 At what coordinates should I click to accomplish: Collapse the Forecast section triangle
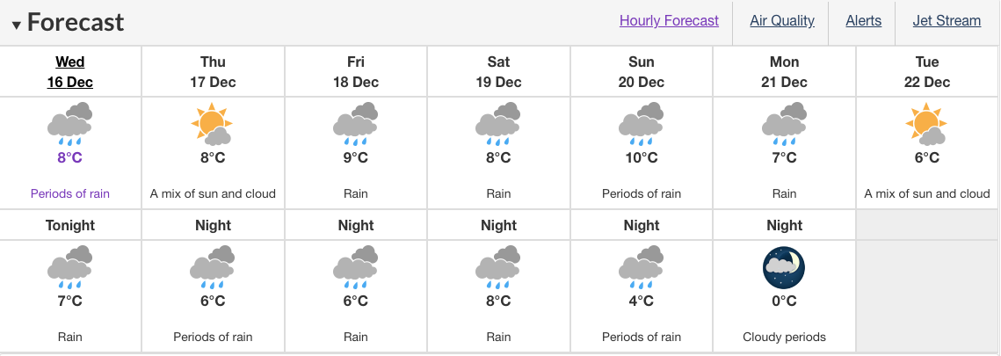click(17, 25)
